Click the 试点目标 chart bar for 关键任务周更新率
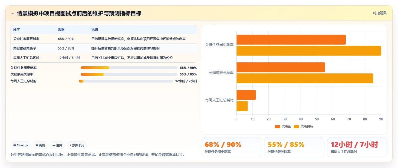Image resolution: width=398 pixels, height=168 pixels. (x=309, y=51)
